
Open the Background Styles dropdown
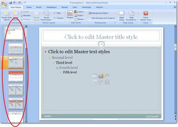[99, 13]
